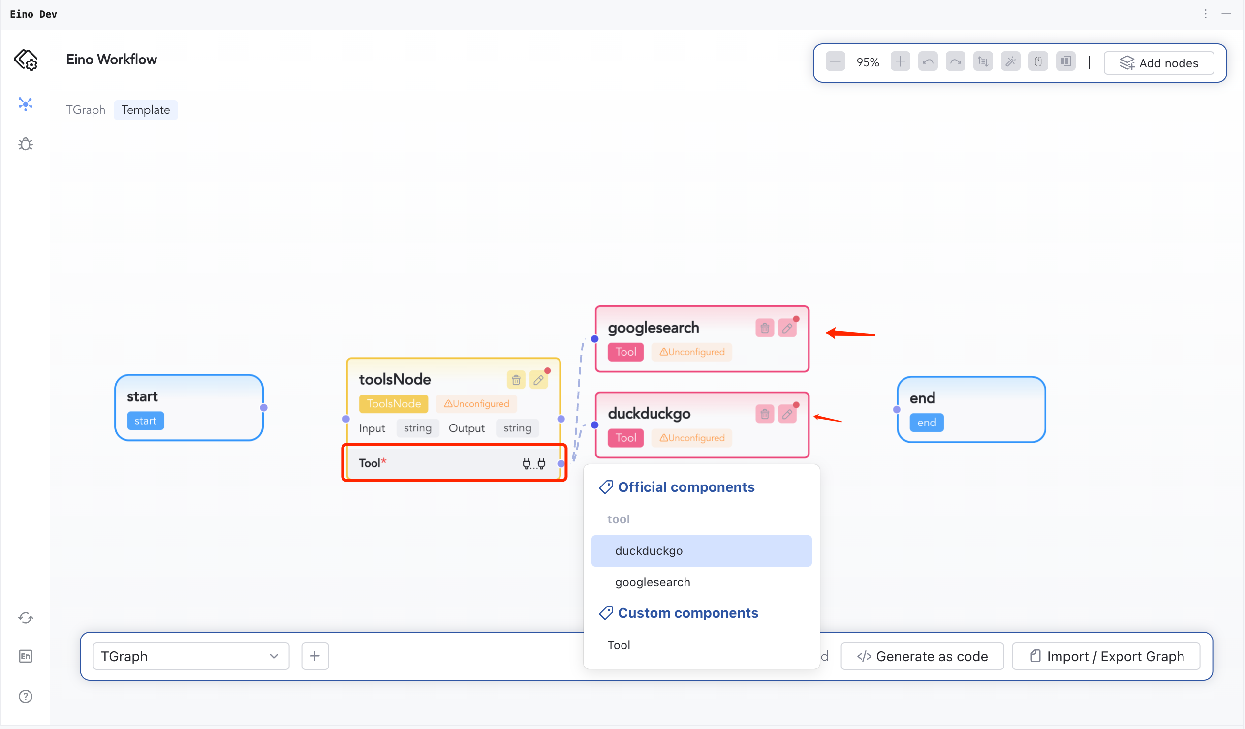This screenshot has height=729, width=1245.
Task: Click the Generate as code button
Action: point(922,656)
